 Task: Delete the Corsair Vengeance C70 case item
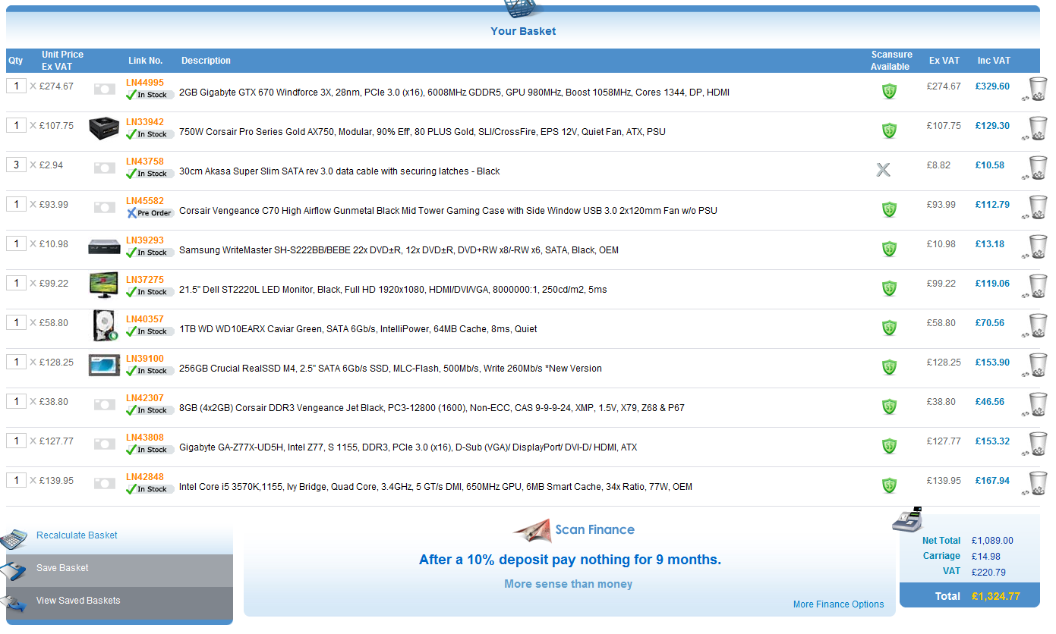[x=1036, y=207]
